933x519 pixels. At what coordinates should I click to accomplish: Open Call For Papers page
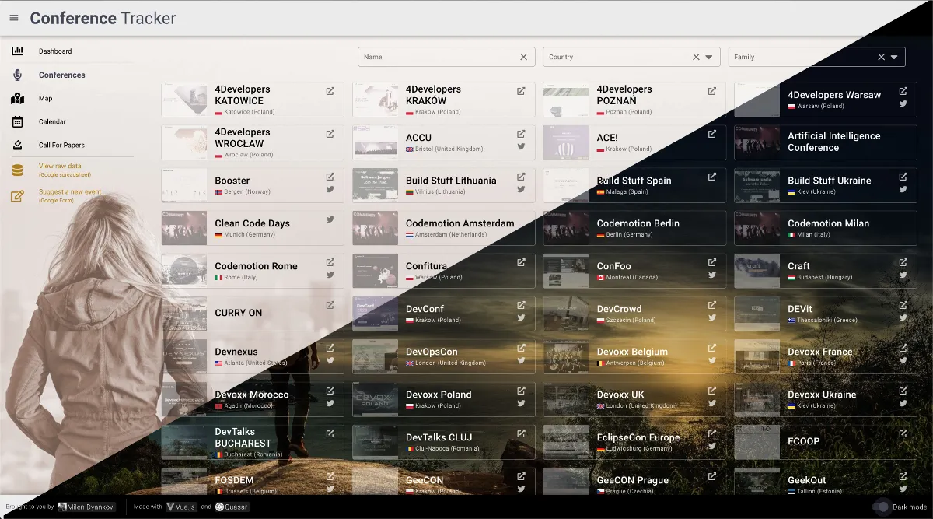tap(61, 146)
